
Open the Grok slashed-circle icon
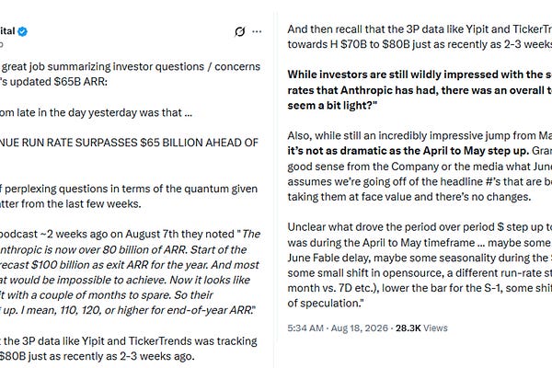pyautogui.click(x=240, y=31)
